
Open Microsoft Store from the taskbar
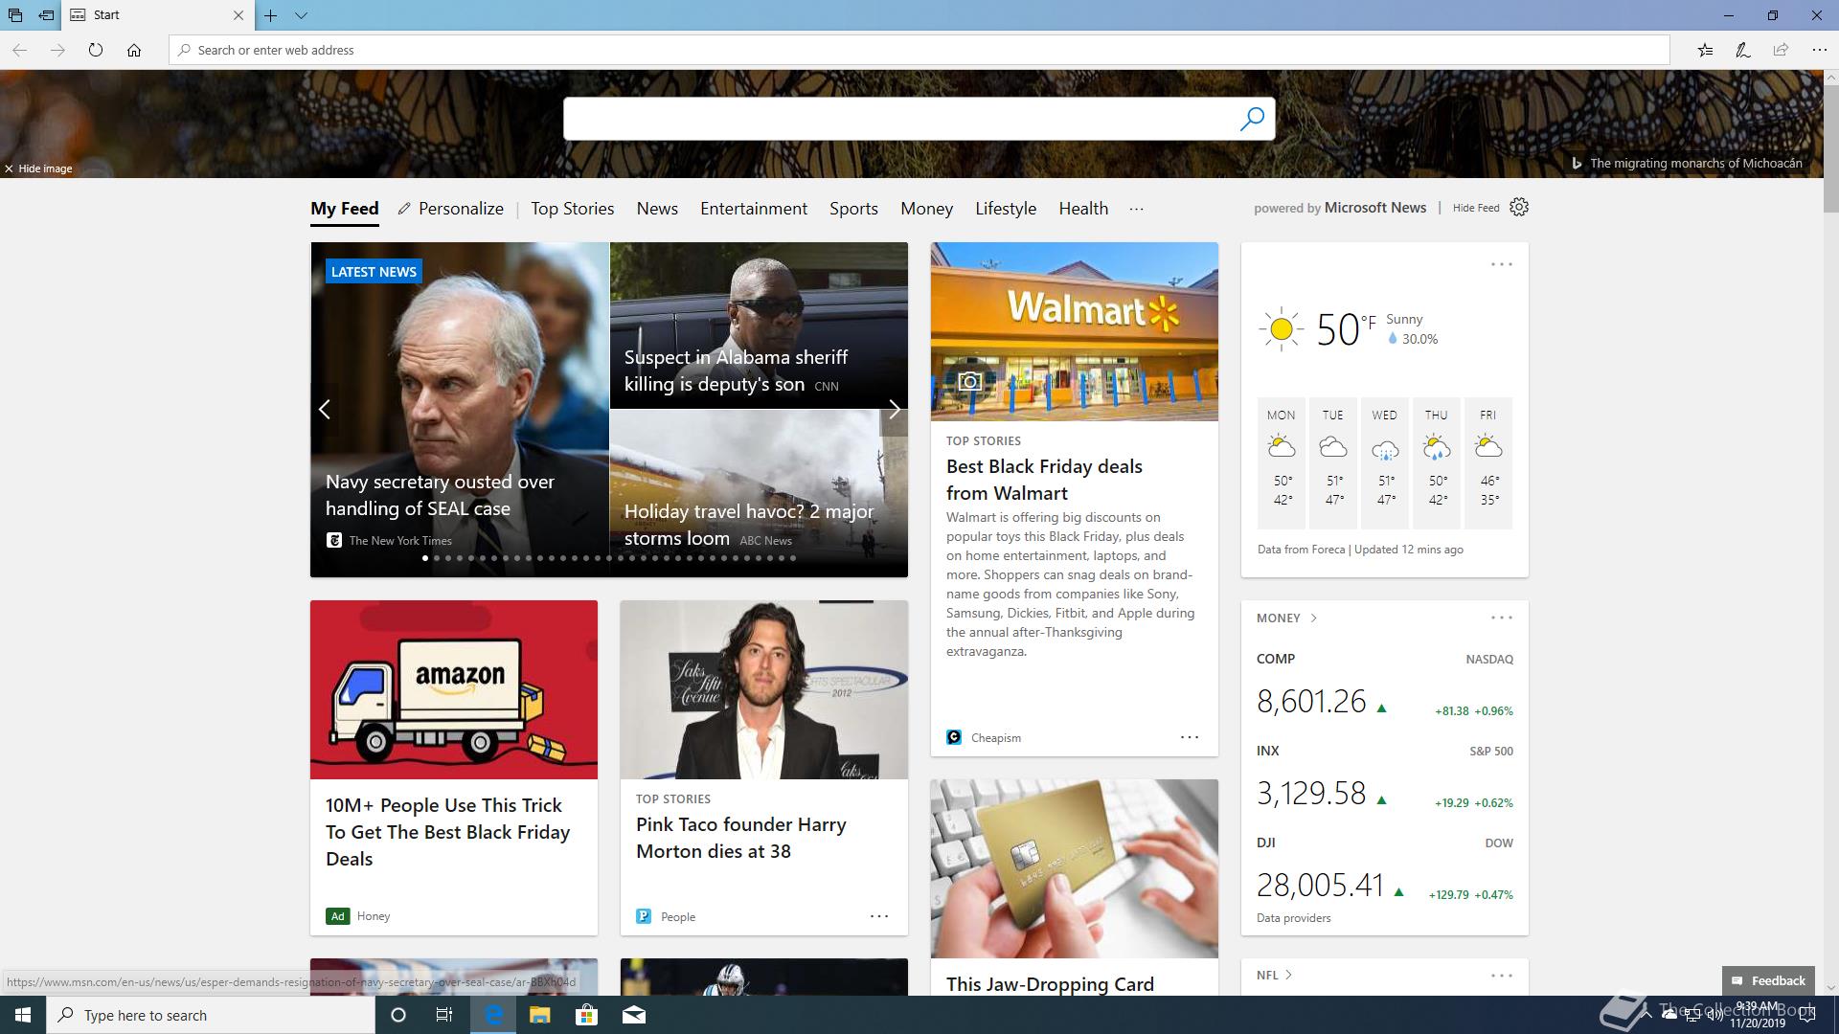(x=586, y=1015)
